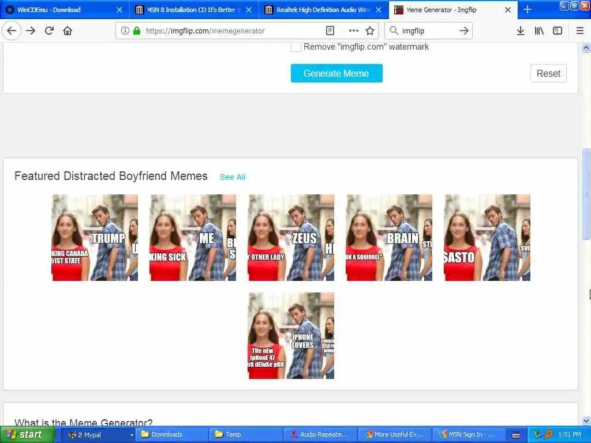This screenshot has width=591, height=443.
Task: Close the MSN 8 Installation CD tab
Action: point(249,10)
